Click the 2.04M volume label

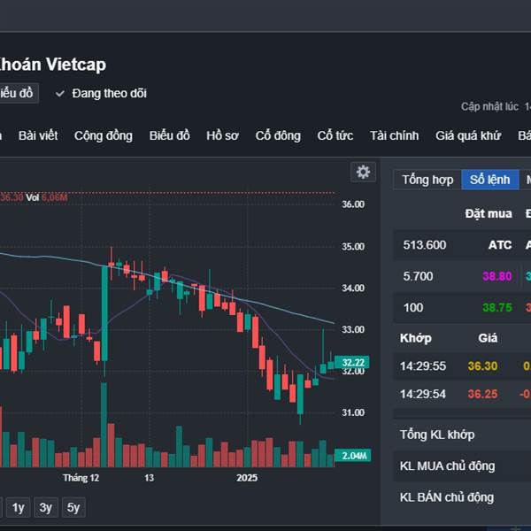tap(352, 456)
